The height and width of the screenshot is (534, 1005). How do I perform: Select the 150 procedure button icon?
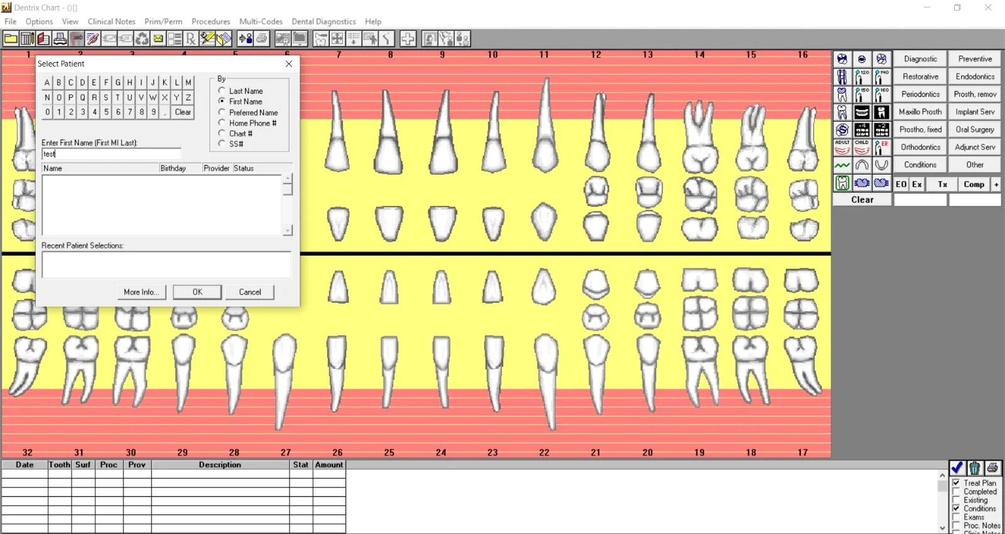(x=862, y=94)
